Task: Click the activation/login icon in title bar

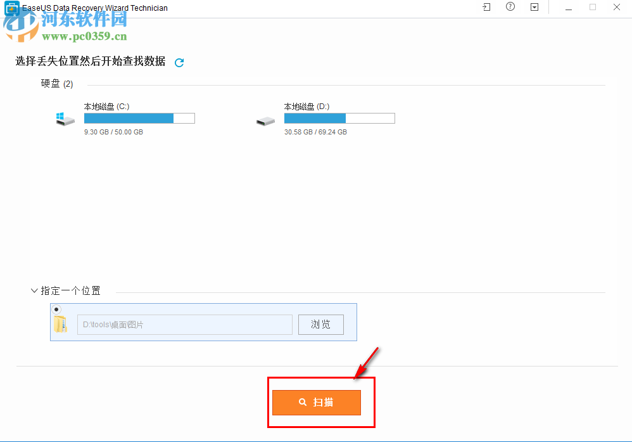Action: pyautogui.click(x=486, y=7)
